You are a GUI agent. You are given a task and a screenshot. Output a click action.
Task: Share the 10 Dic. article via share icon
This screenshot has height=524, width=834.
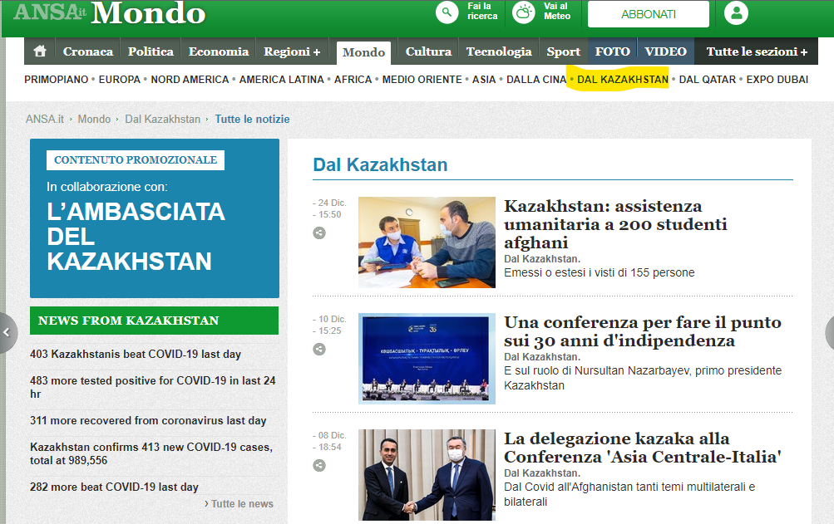click(319, 349)
